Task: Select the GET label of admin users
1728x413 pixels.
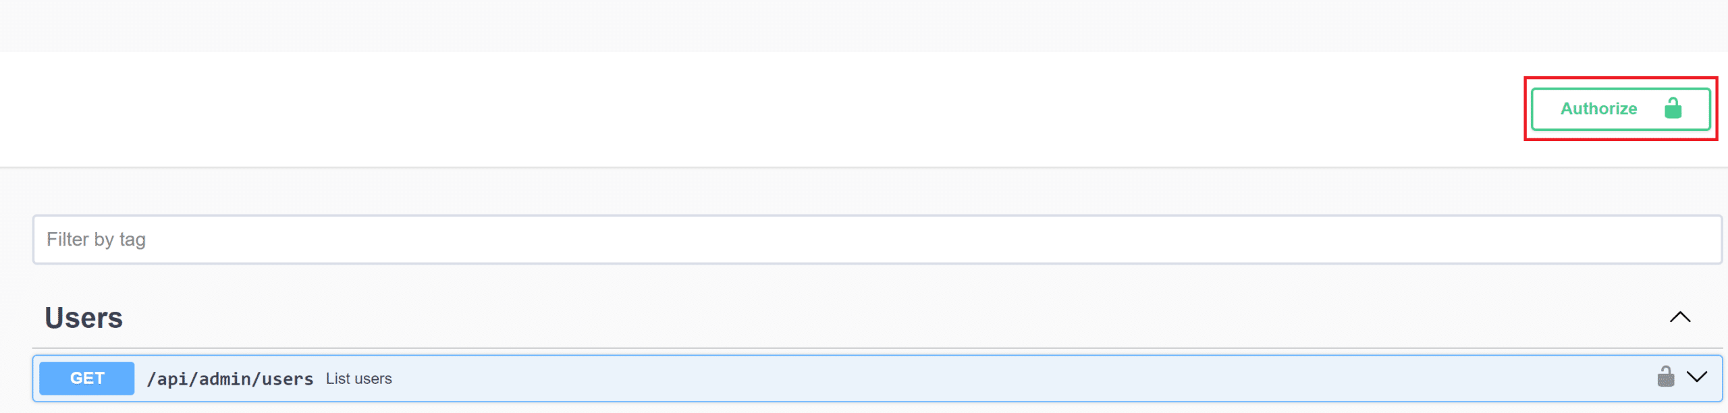Action: pos(87,379)
